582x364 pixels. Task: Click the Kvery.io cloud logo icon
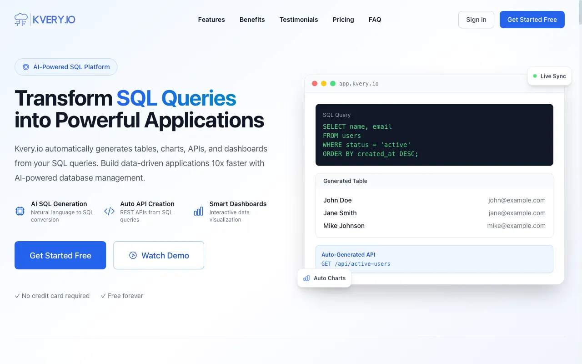(x=21, y=20)
